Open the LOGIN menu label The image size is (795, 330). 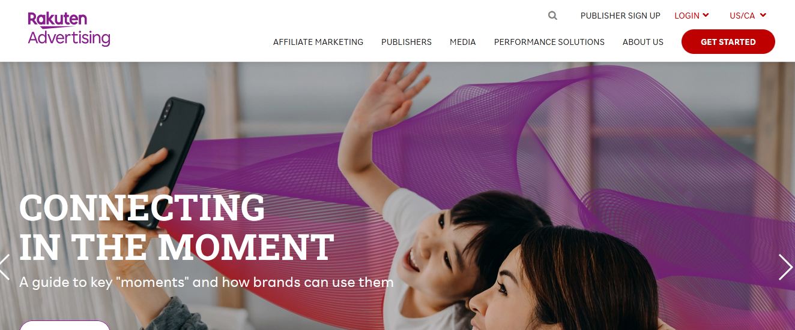pos(687,16)
